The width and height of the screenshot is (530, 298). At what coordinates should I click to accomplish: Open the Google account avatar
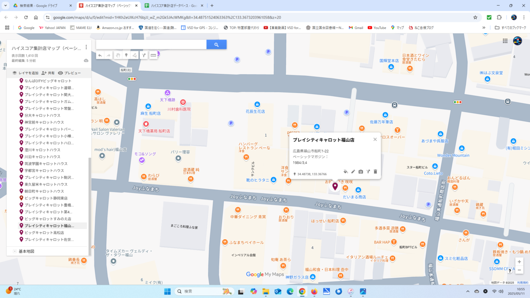pos(518,41)
